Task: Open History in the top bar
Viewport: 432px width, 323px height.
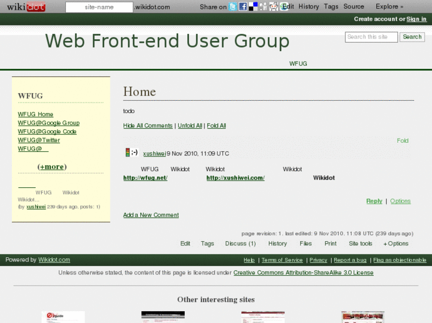Action: (308, 7)
